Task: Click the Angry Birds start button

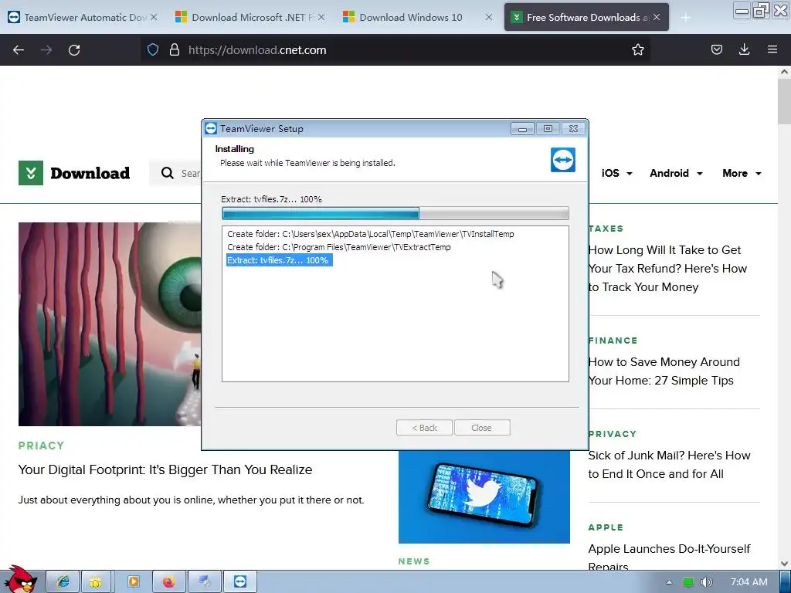Action: click(21, 580)
